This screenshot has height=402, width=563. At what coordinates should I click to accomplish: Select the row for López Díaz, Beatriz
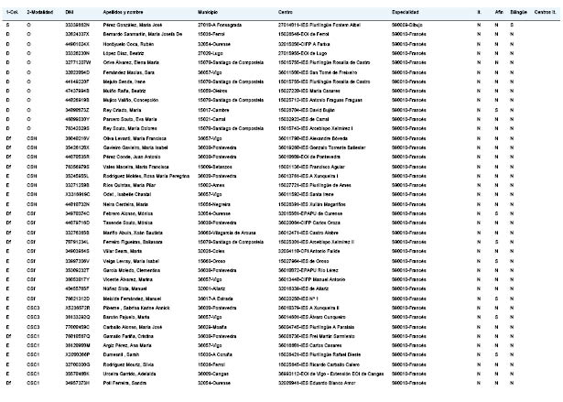pos(282,53)
